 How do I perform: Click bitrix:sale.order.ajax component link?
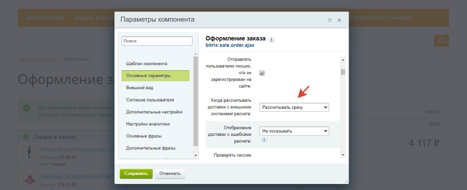[x=230, y=46]
